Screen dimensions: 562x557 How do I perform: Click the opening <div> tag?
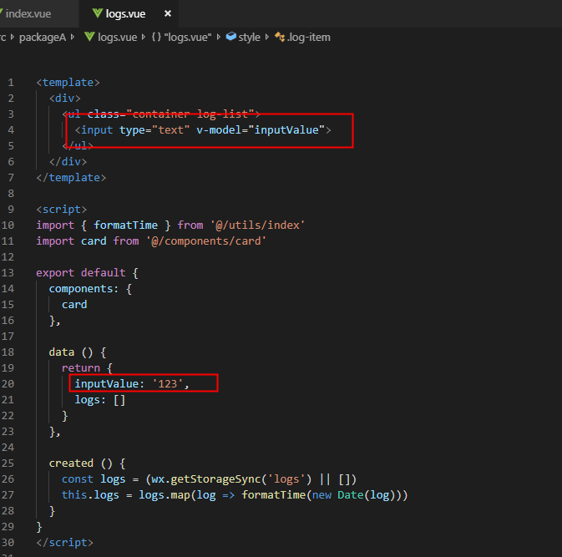[x=65, y=99]
